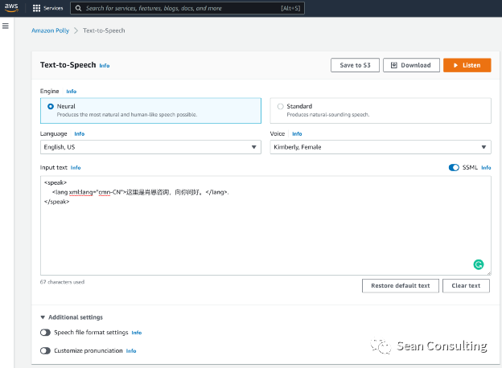Open Info link beside SSML toggle
This screenshot has width=502, height=368.
(486, 168)
